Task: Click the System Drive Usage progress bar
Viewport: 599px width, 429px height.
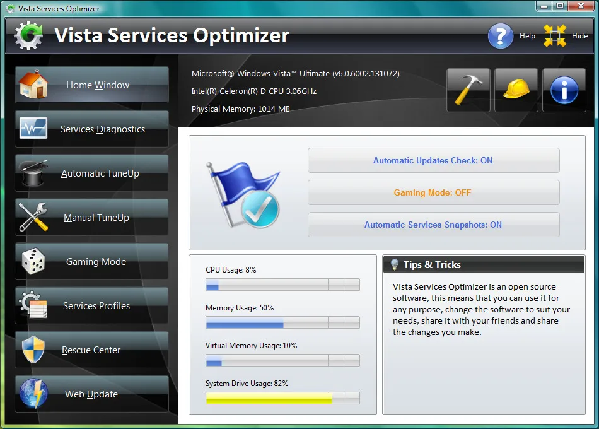Action: point(282,398)
